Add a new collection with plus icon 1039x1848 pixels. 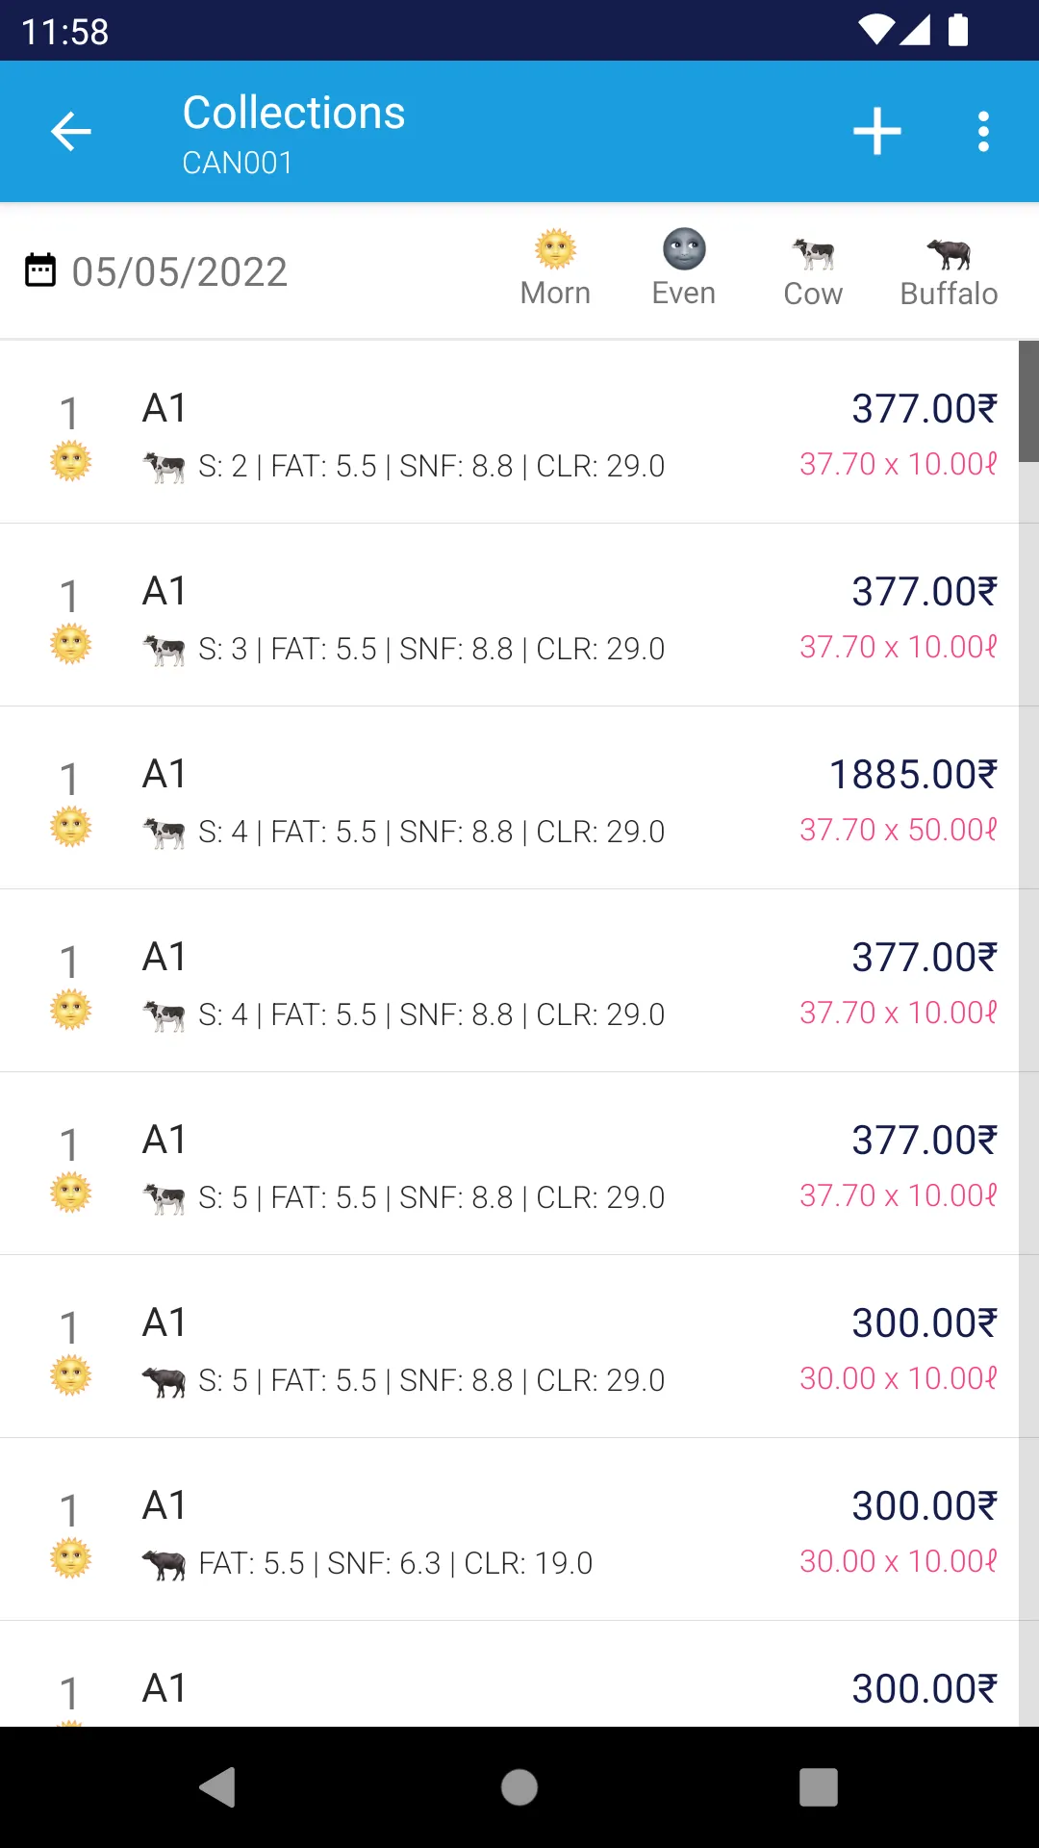click(877, 132)
